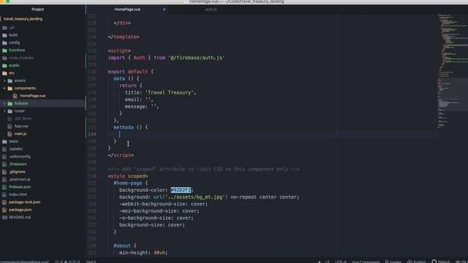
Task: Click the firebase folder icon in tree
Action: [x=10, y=104]
